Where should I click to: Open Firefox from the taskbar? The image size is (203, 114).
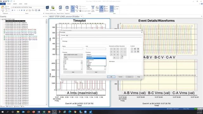(x=34, y=112)
